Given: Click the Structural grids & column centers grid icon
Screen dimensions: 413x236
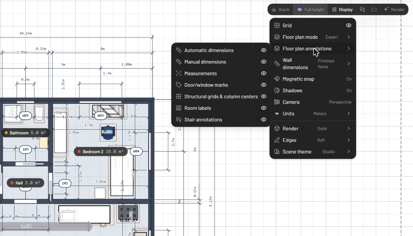Looking at the screenshot, I should click(x=179, y=96).
